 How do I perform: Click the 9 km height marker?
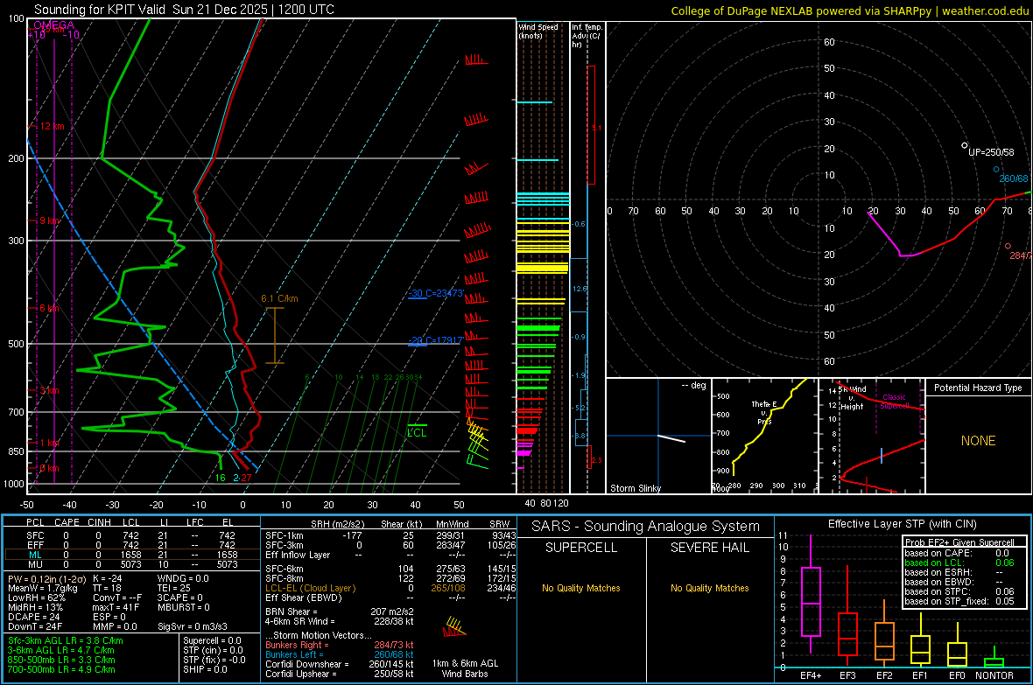[x=49, y=220]
